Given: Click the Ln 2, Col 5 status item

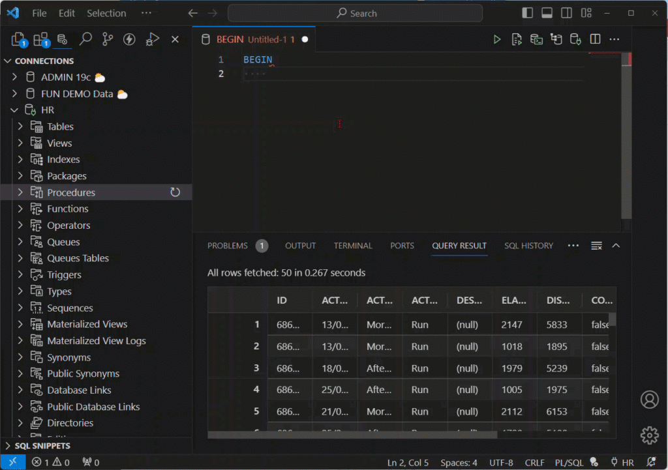Looking at the screenshot, I should [408, 462].
